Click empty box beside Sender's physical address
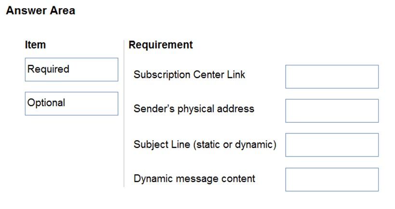Image resolution: width=395 pixels, height=209 pixels. click(332, 111)
